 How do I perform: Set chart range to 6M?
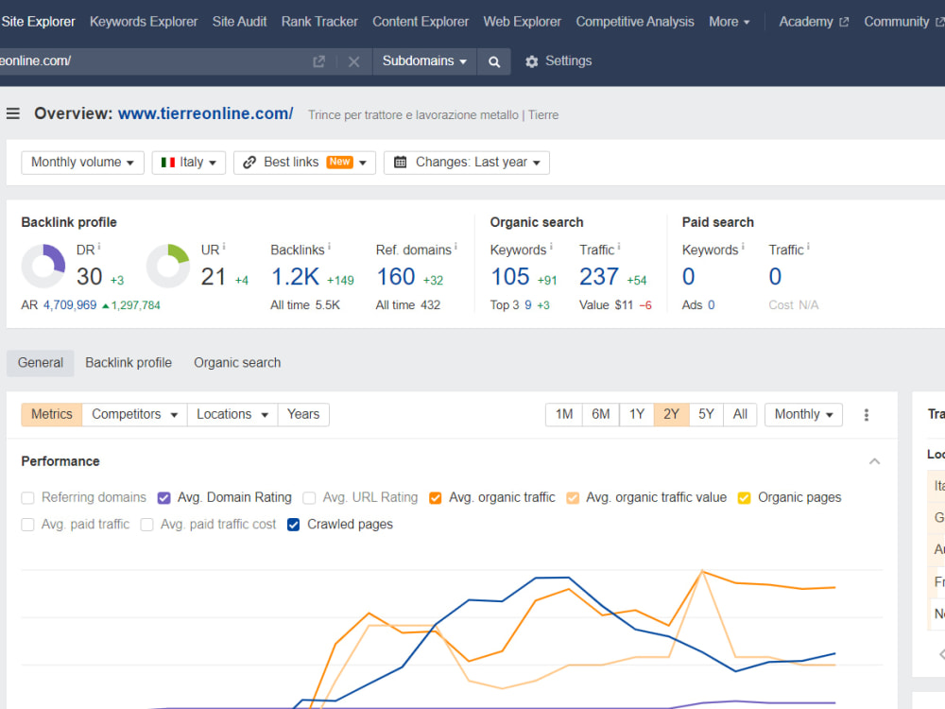pos(600,415)
